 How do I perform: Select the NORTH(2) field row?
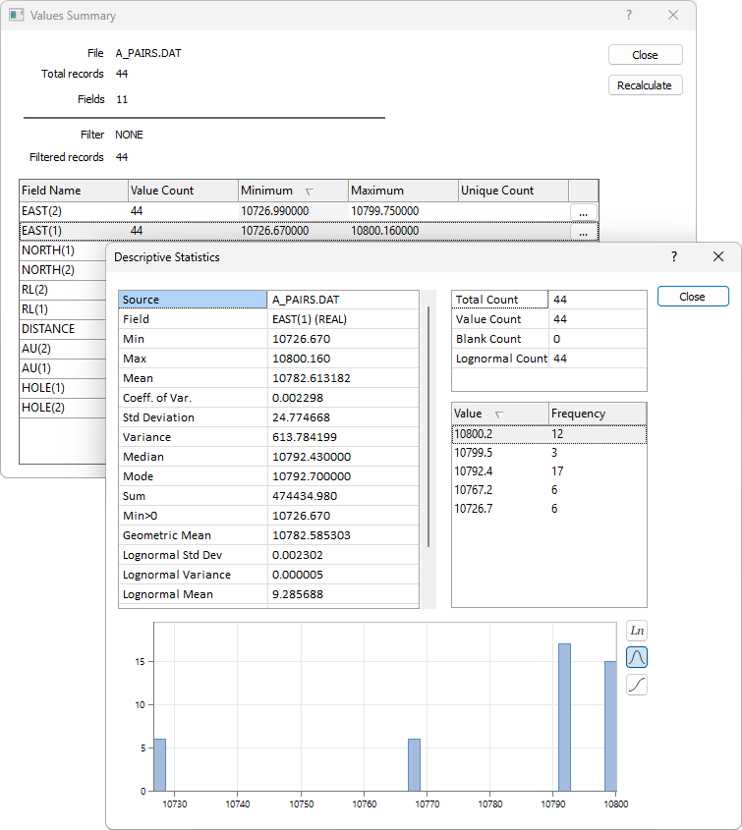point(63,270)
